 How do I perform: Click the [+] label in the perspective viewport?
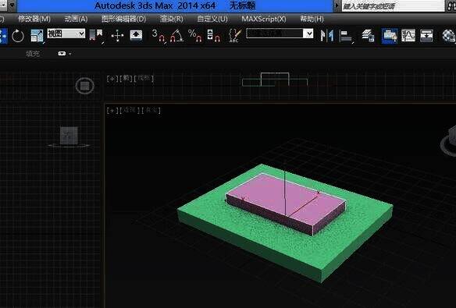tap(112, 110)
